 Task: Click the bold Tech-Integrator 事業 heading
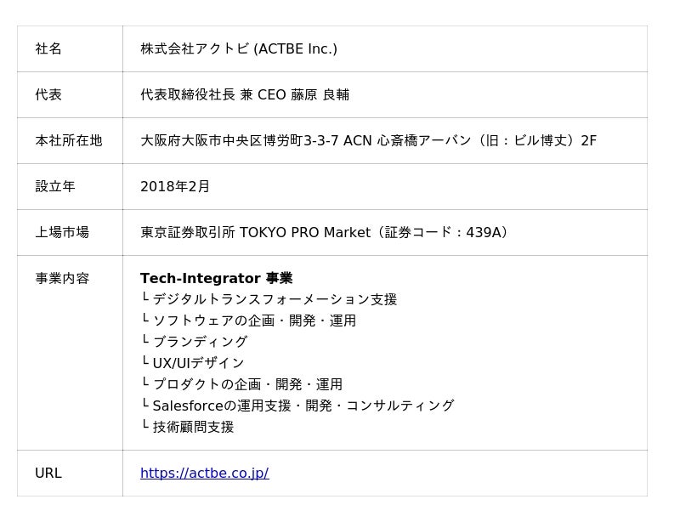coord(217,278)
